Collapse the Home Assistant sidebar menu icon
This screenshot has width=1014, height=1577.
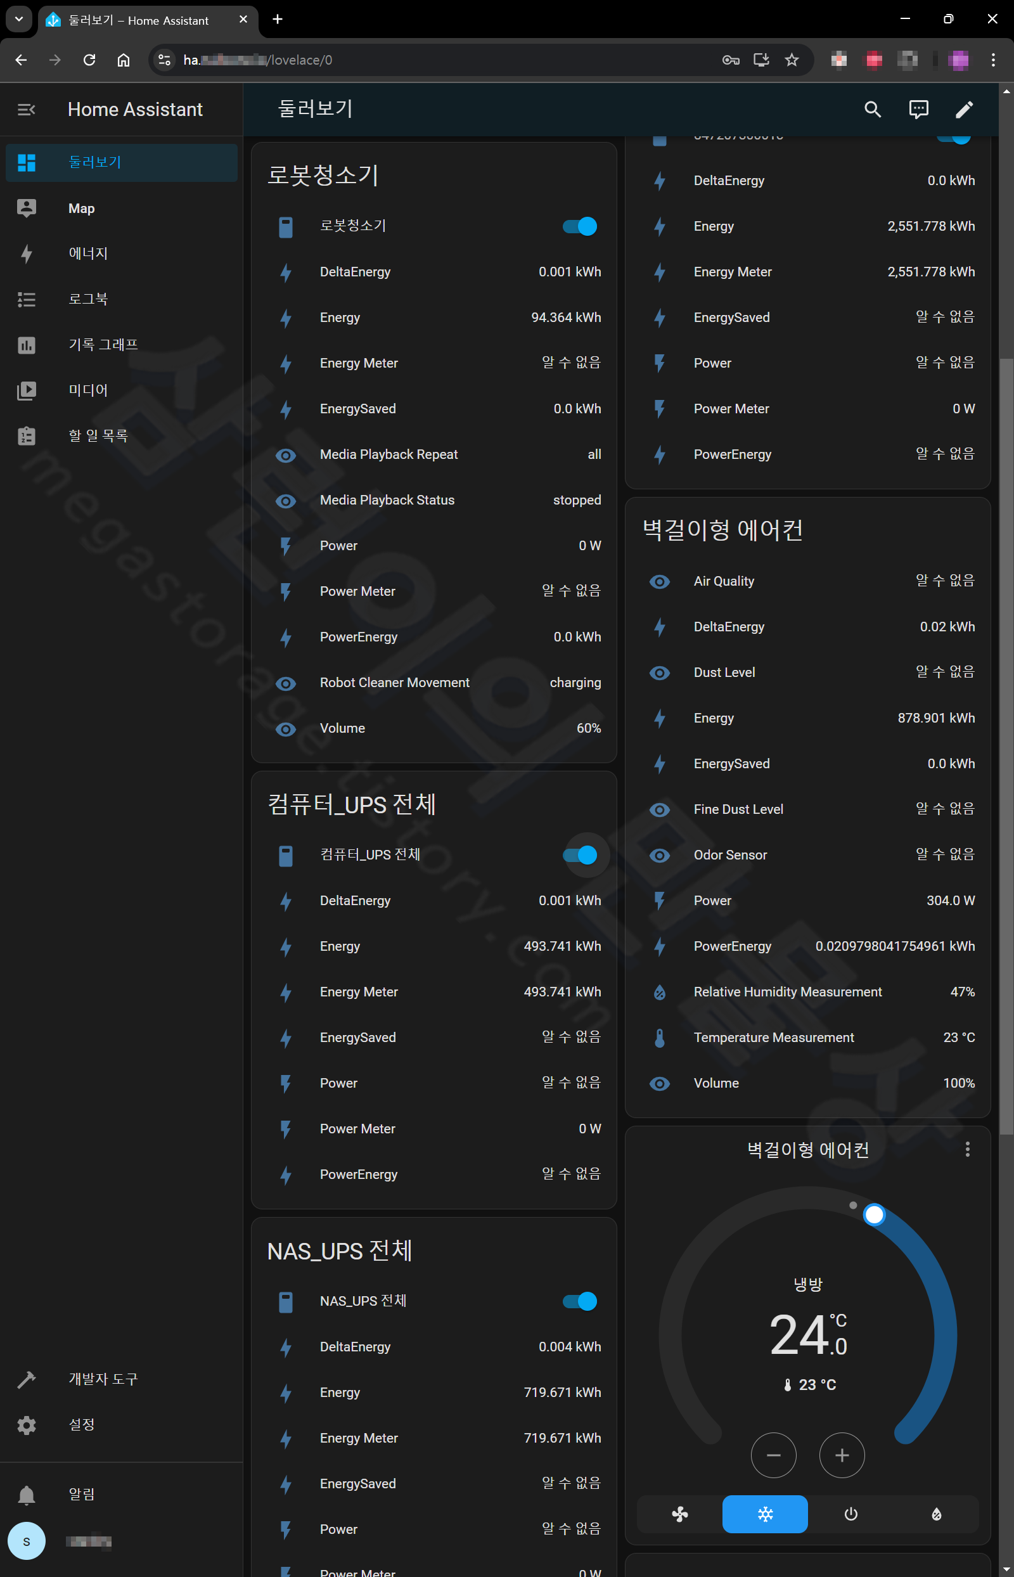[27, 109]
